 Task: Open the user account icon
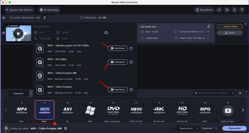click(234, 10)
